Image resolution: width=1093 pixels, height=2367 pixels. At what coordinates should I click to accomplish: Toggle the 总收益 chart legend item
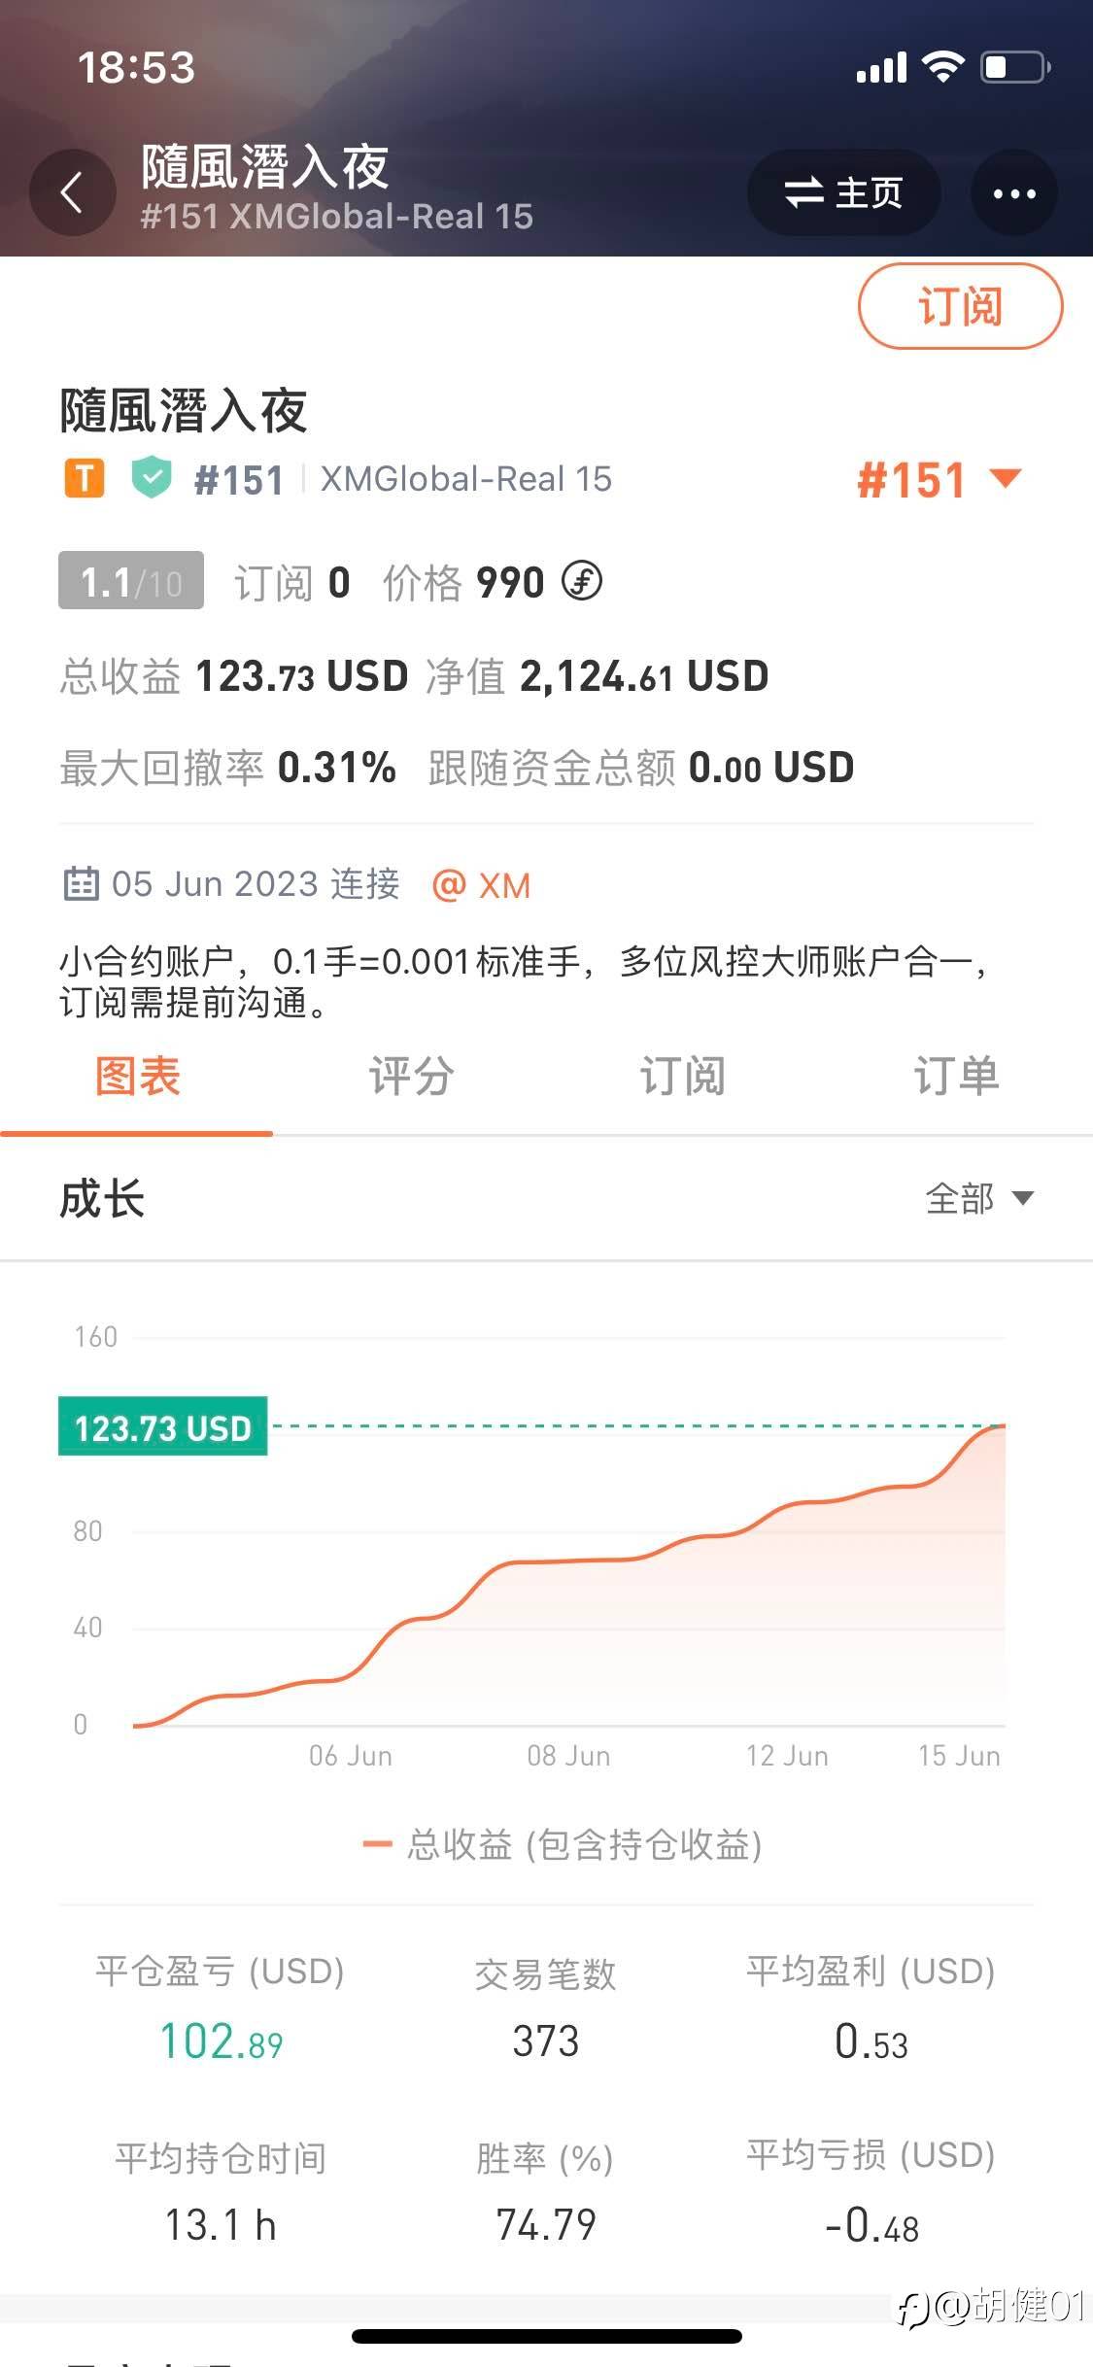click(x=562, y=1844)
